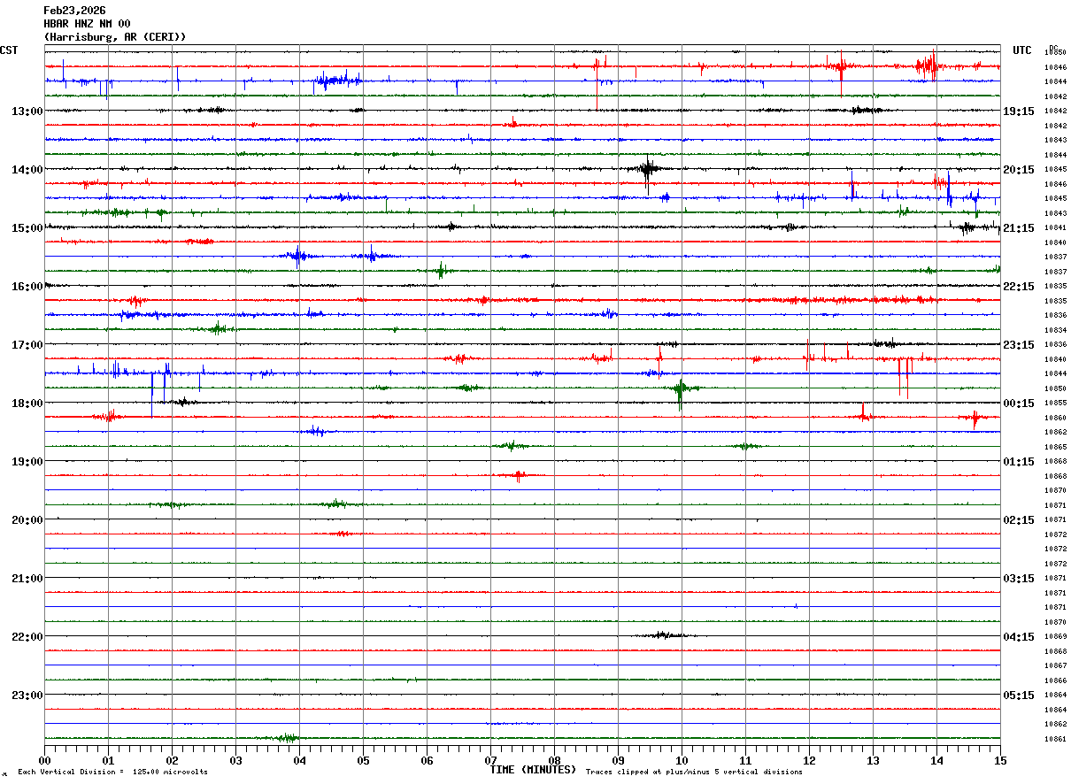Click minute 04 on the time axis
Image resolution: width=1071 pixels, height=784 pixels.
(x=299, y=761)
